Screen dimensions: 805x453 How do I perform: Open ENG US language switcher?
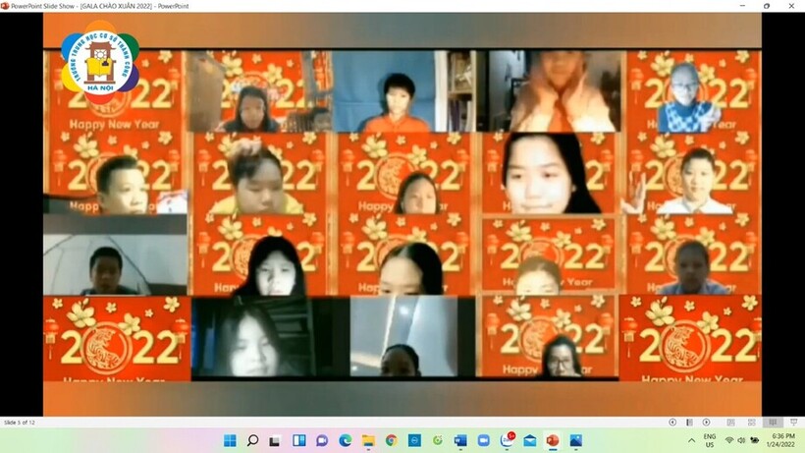[x=710, y=440]
